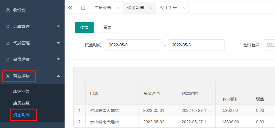This screenshot has height=128, width=275.
Task: Click the yen icon beside 收银台
Action: 8,10
